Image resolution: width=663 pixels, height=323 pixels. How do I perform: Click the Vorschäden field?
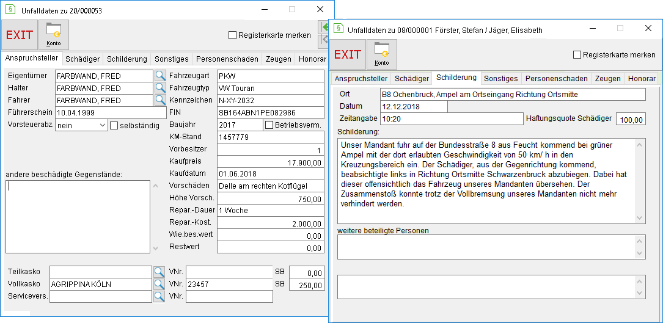tap(270, 186)
